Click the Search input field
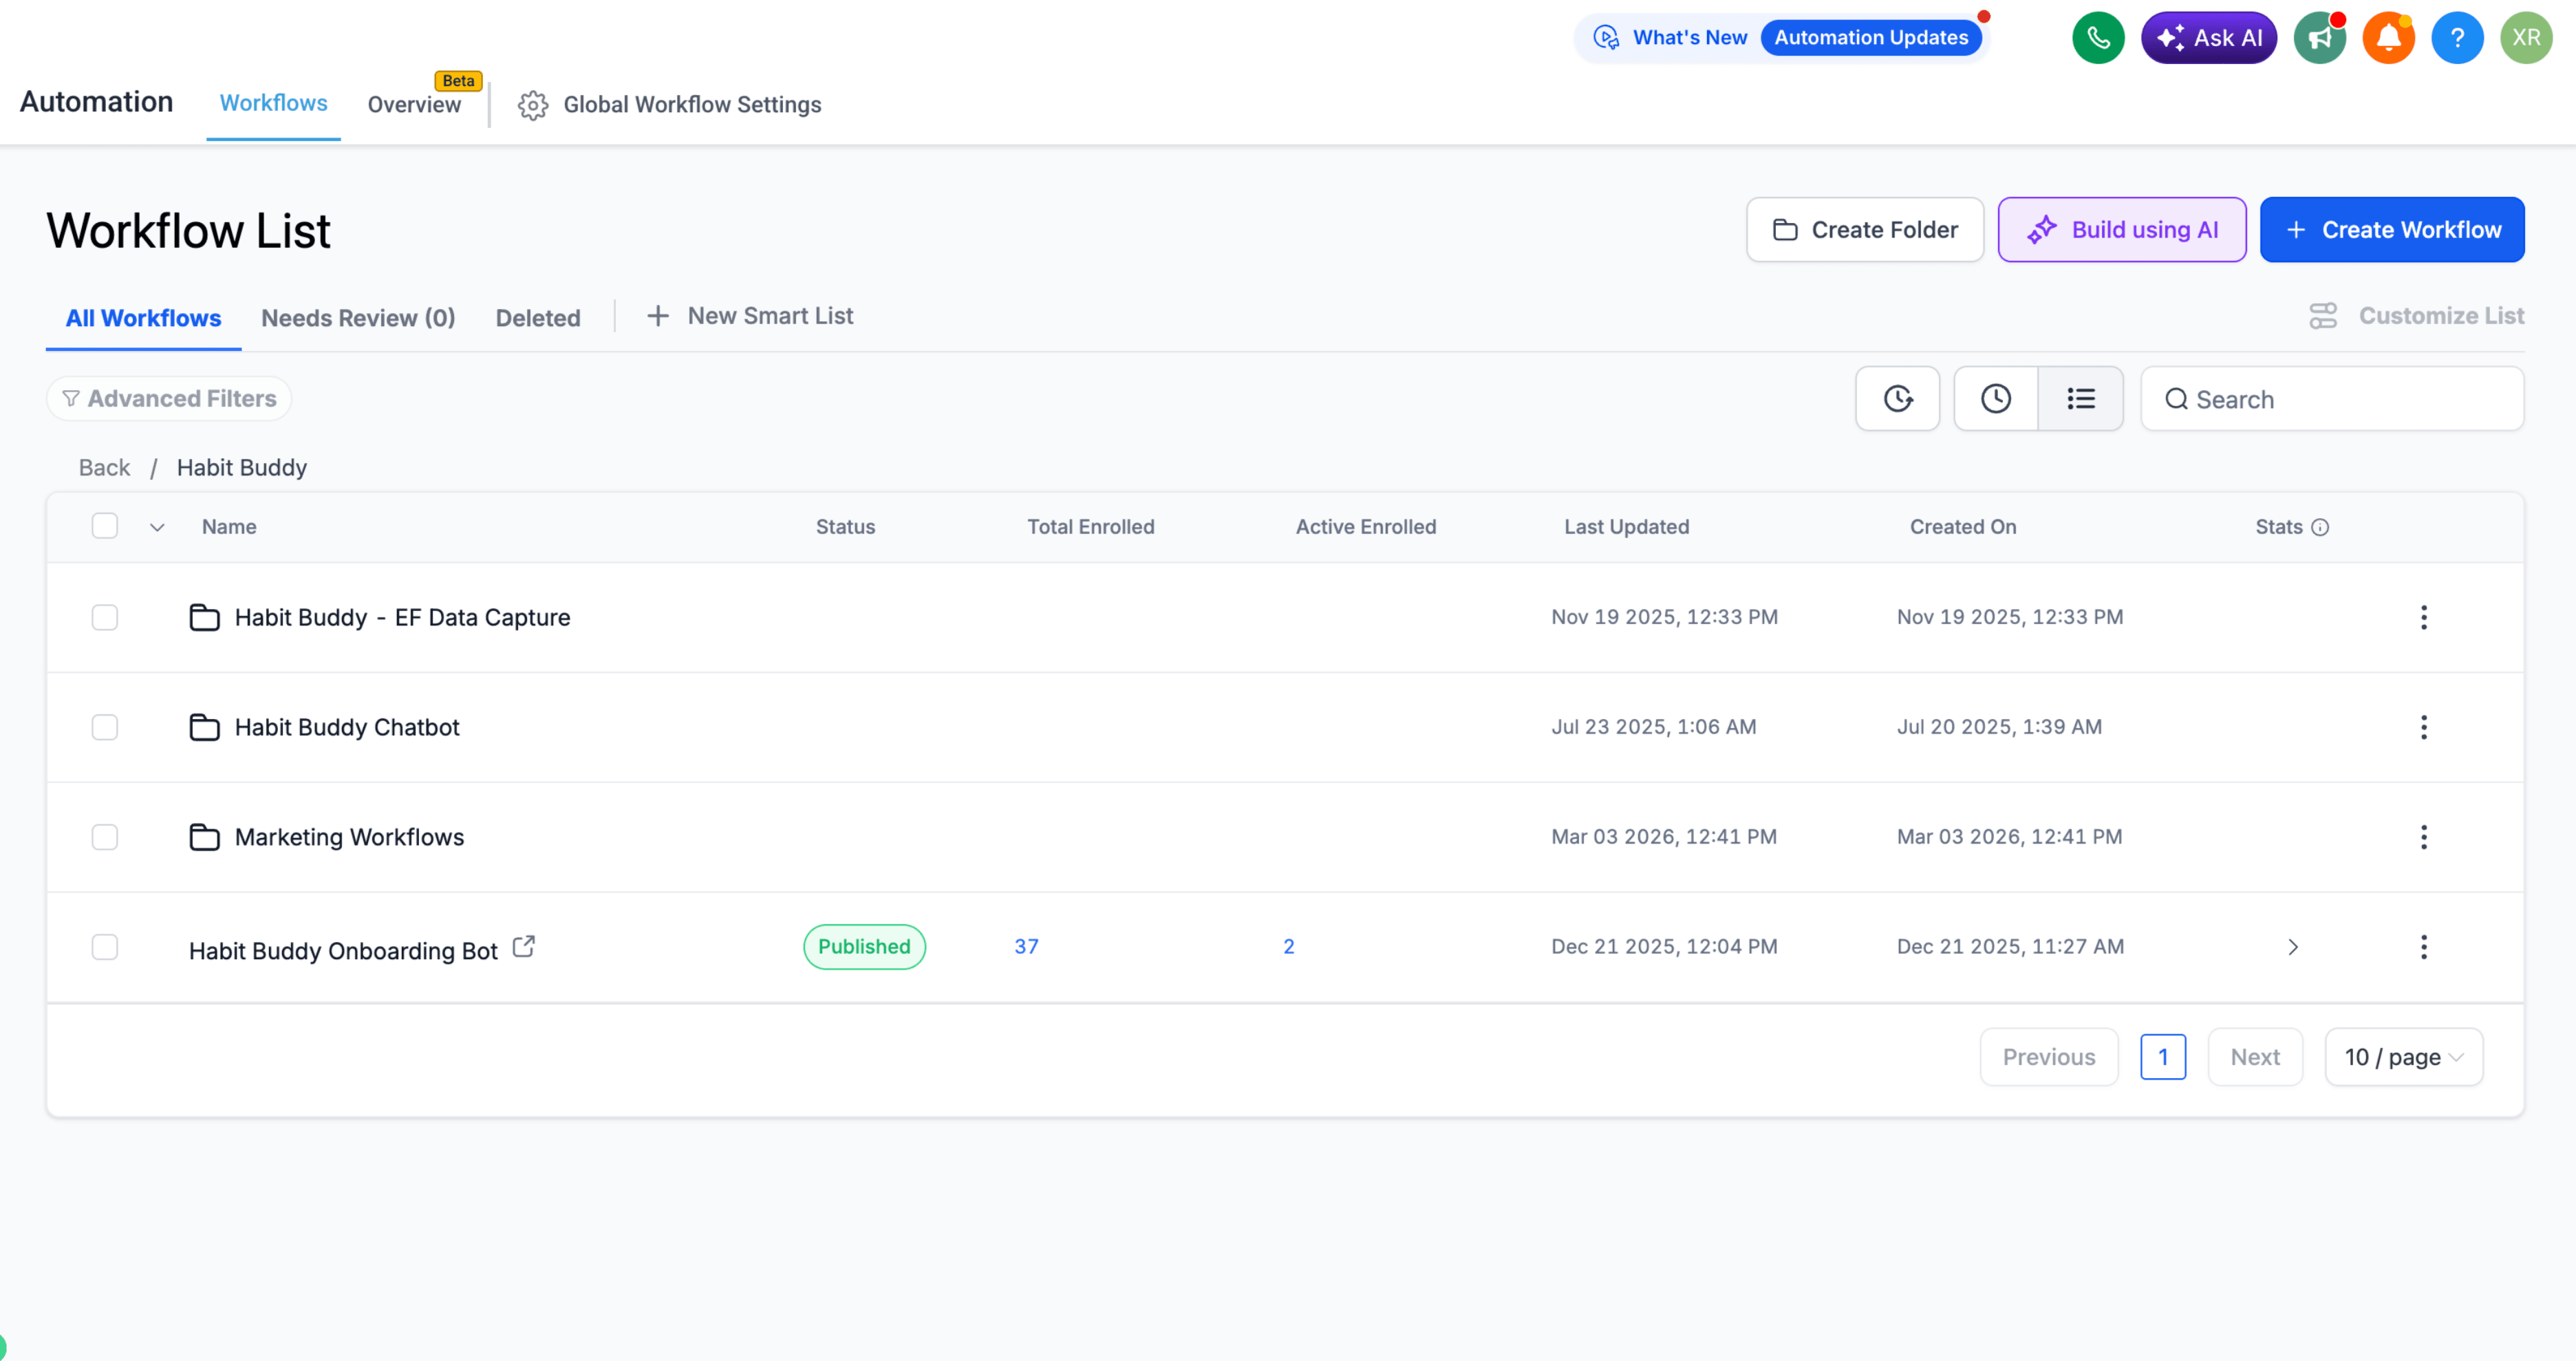The height and width of the screenshot is (1361, 2576). (x=2332, y=399)
